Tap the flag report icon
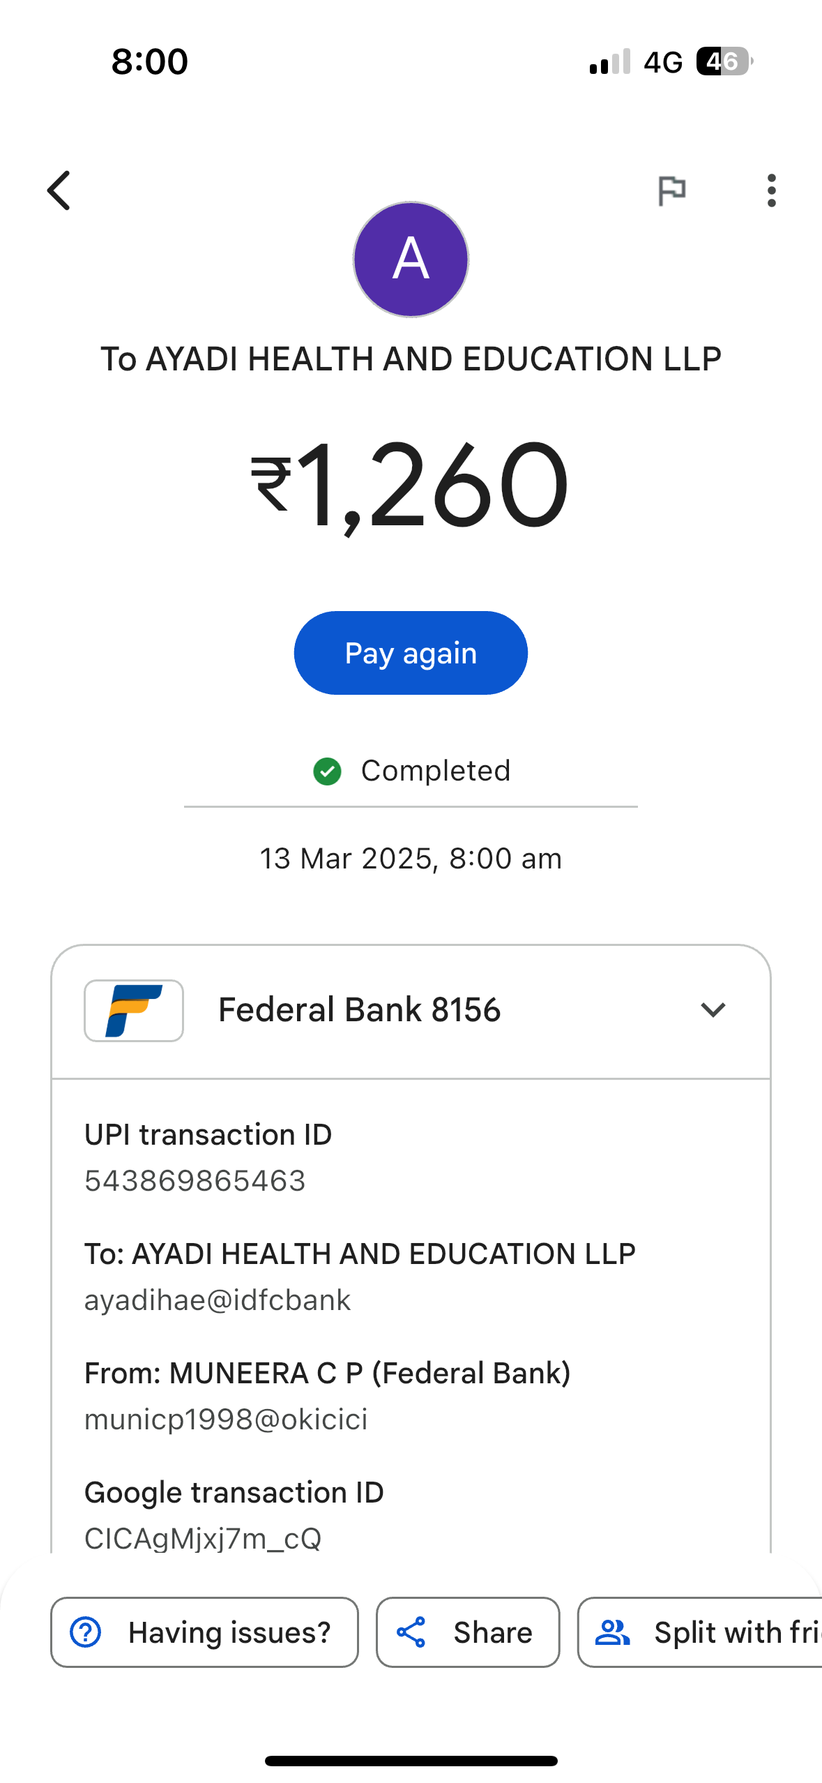 [672, 190]
